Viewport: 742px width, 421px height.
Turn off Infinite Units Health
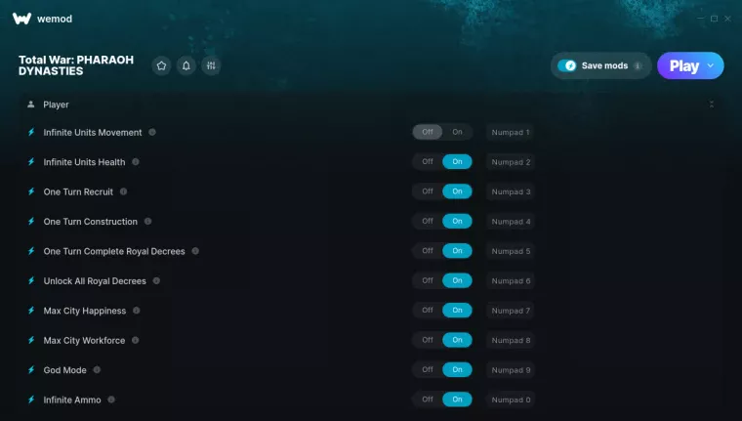428,162
